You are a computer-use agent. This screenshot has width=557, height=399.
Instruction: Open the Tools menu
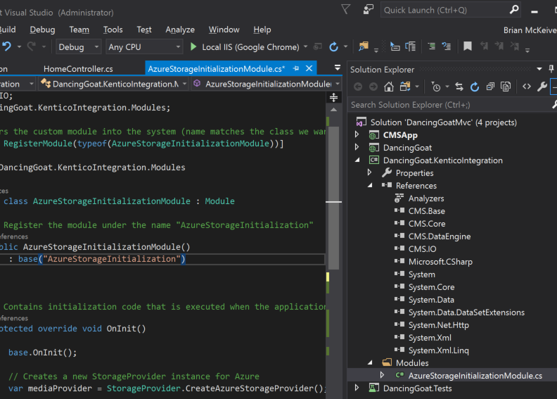pos(113,30)
